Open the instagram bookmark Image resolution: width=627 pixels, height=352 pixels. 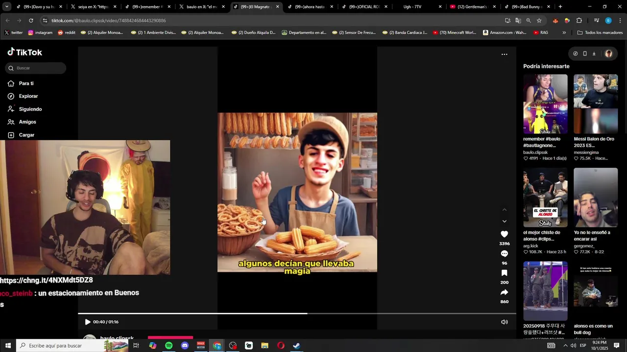point(40,33)
